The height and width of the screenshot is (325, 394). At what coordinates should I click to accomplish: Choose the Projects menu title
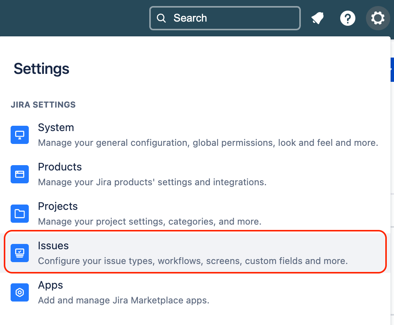58,206
